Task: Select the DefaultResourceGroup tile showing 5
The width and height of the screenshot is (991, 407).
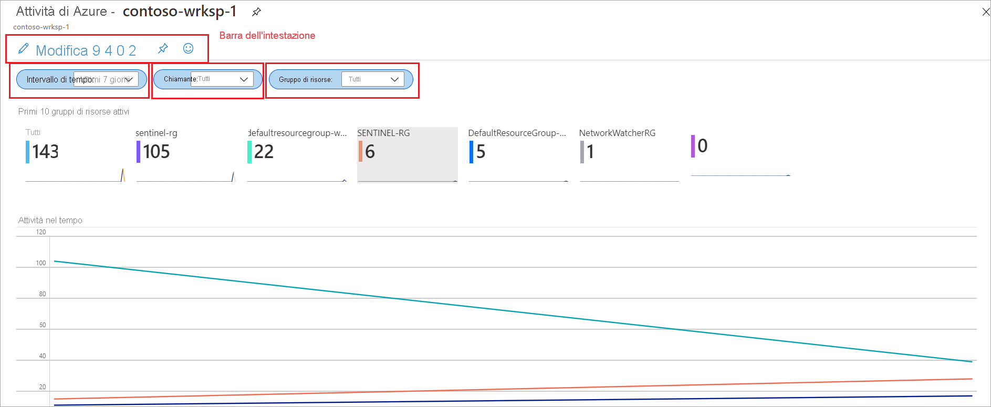Action: [x=518, y=155]
